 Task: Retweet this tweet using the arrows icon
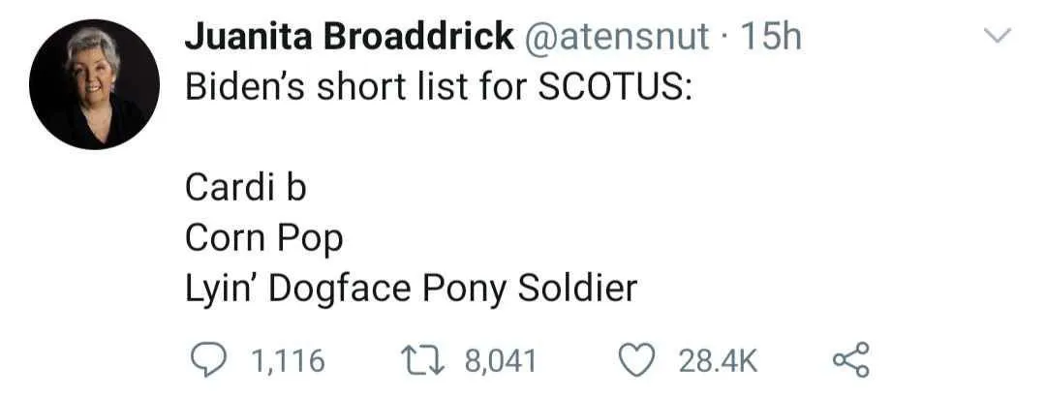tap(422, 360)
